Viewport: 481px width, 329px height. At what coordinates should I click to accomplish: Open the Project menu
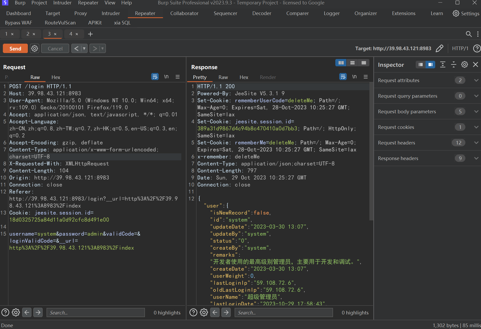click(39, 3)
